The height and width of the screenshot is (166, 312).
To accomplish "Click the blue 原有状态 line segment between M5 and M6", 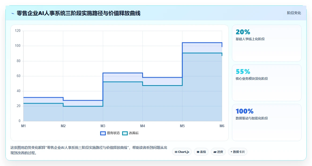I will coord(202,43).
